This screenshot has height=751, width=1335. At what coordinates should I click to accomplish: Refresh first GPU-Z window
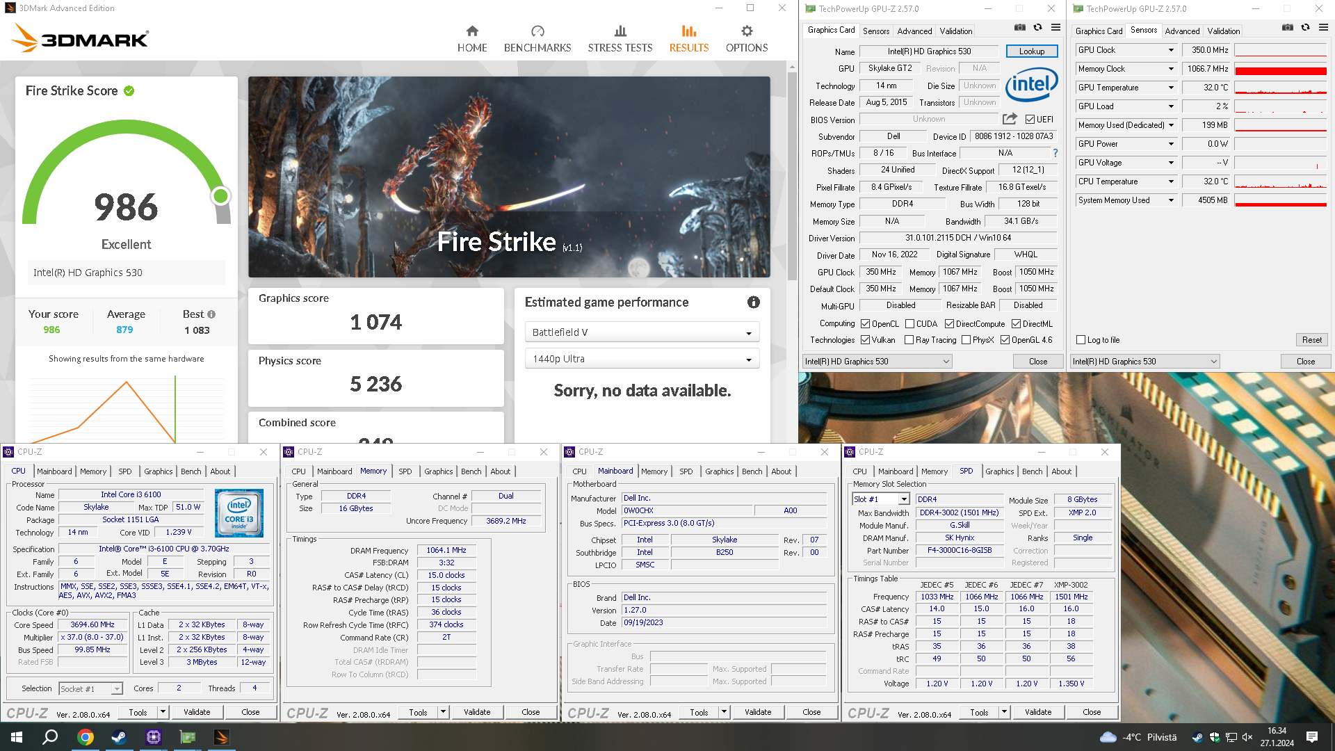1037,28
